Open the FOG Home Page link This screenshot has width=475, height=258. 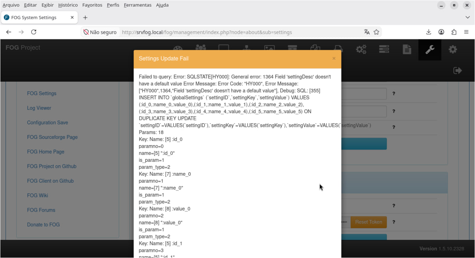[x=46, y=151]
